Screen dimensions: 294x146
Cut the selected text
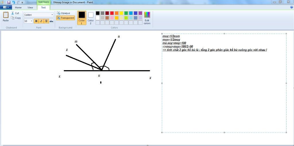pyautogui.click(x=15, y=13)
